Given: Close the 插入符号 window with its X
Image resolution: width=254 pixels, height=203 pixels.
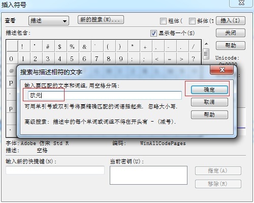Looking at the screenshot, I should [241, 3].
